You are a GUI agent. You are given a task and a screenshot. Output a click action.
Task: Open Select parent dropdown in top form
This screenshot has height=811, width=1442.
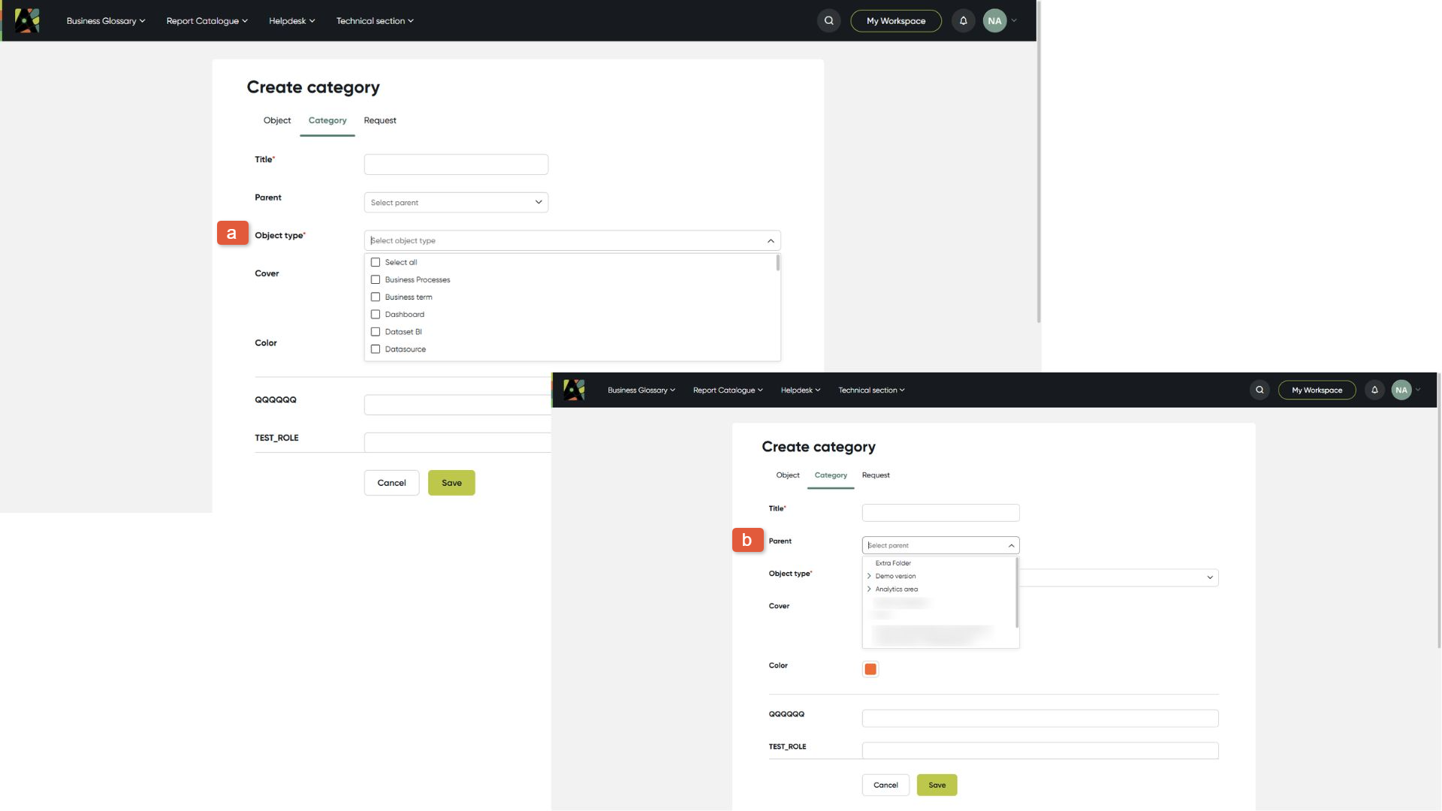[456, 202]
